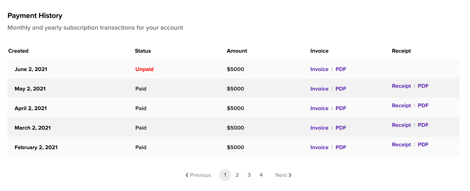
Task: View the Receipt for March 2, 2021
Action: pyautogui.click(x=401, y=125)
